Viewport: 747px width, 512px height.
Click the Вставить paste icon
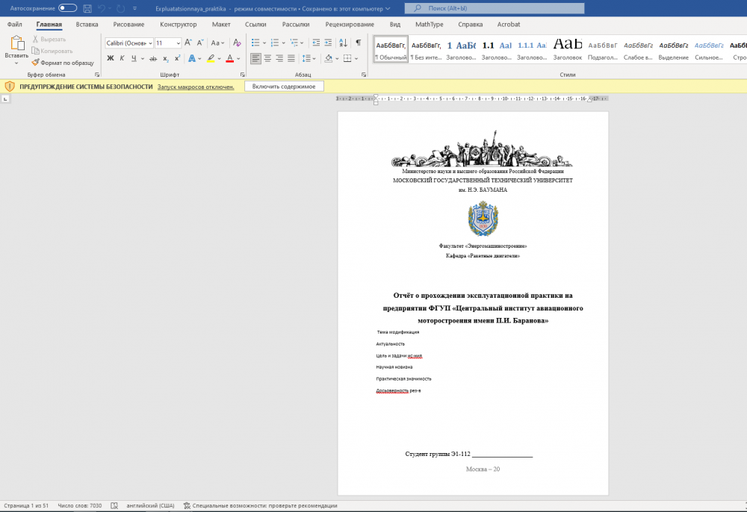[16, 43]
